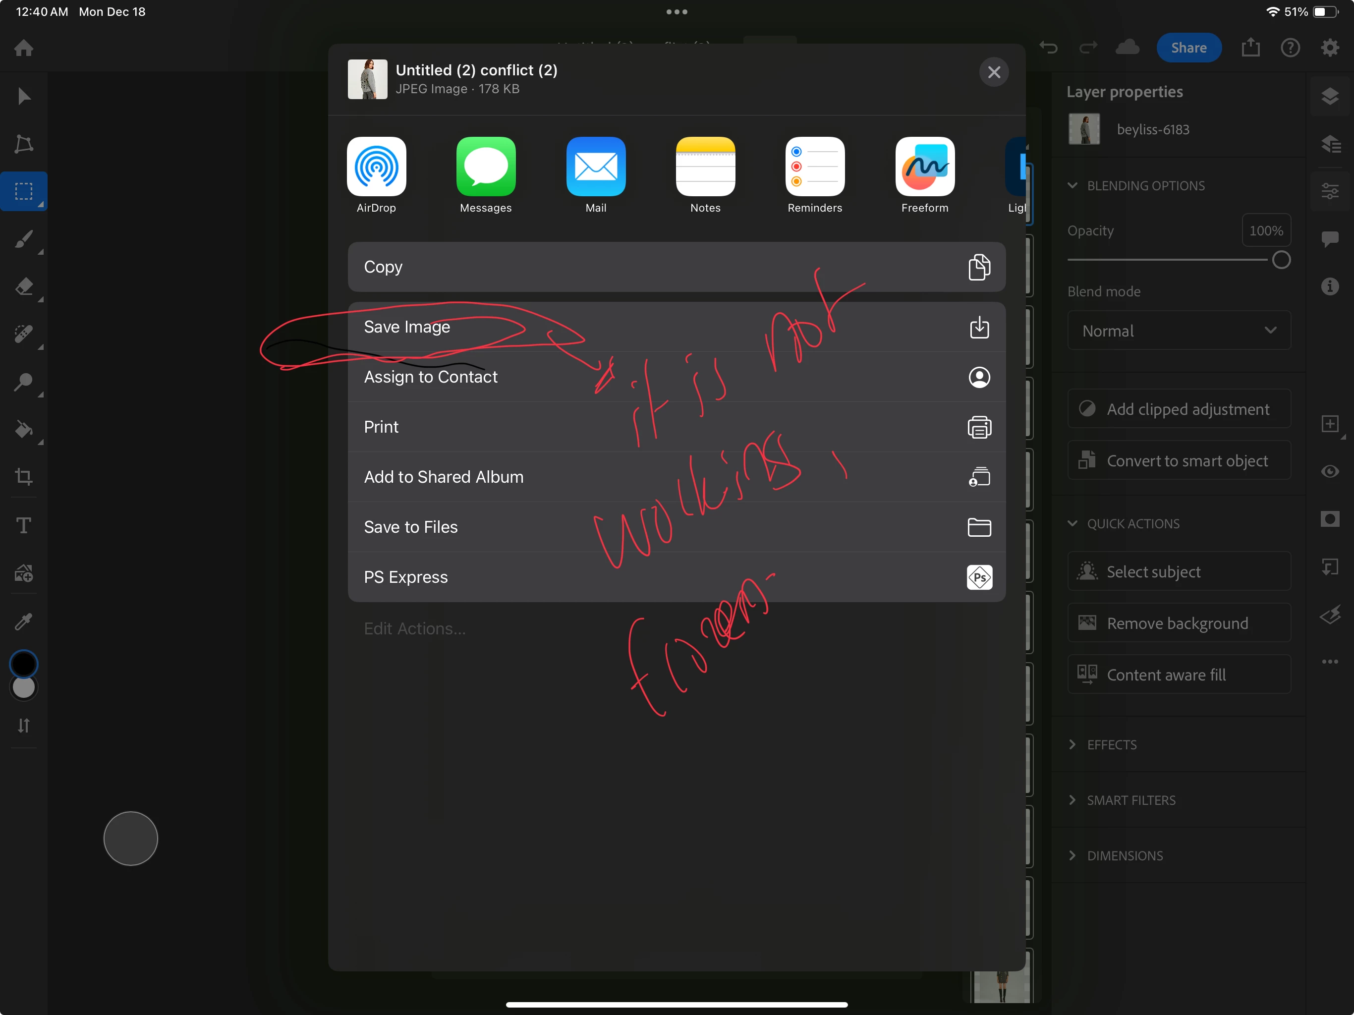Image resolution: width=1354 pixels, height=1015 pixels.
Task: Pick the Eyedropper tool
Action: 23,621
